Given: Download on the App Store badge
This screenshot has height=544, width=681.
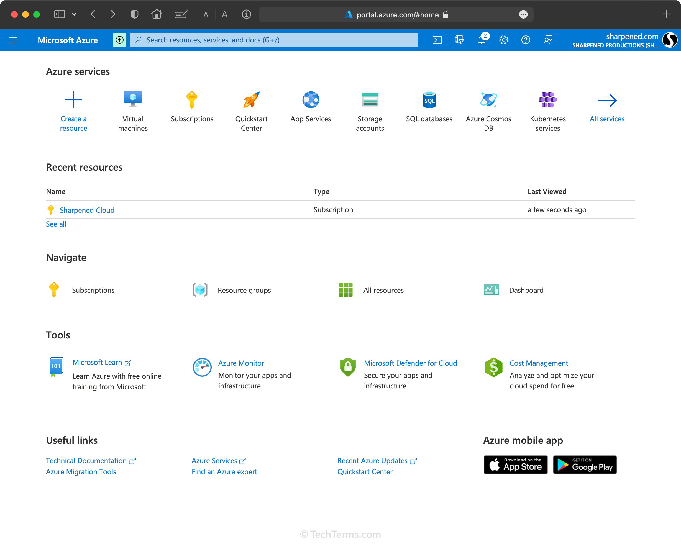Looking at the screenshot, I should pyautogui.click(x=516, y=465).
